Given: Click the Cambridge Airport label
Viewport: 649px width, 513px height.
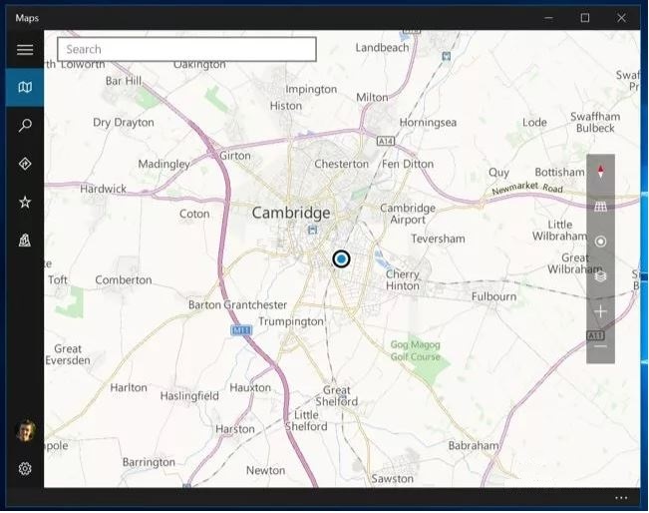Looking at the screenshot, I should point(408,214).
